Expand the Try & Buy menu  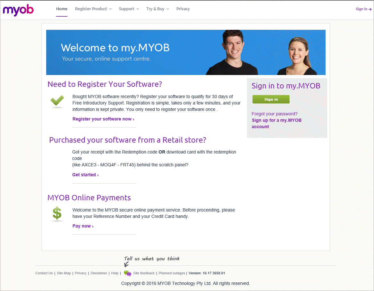[x=157, y=9]
